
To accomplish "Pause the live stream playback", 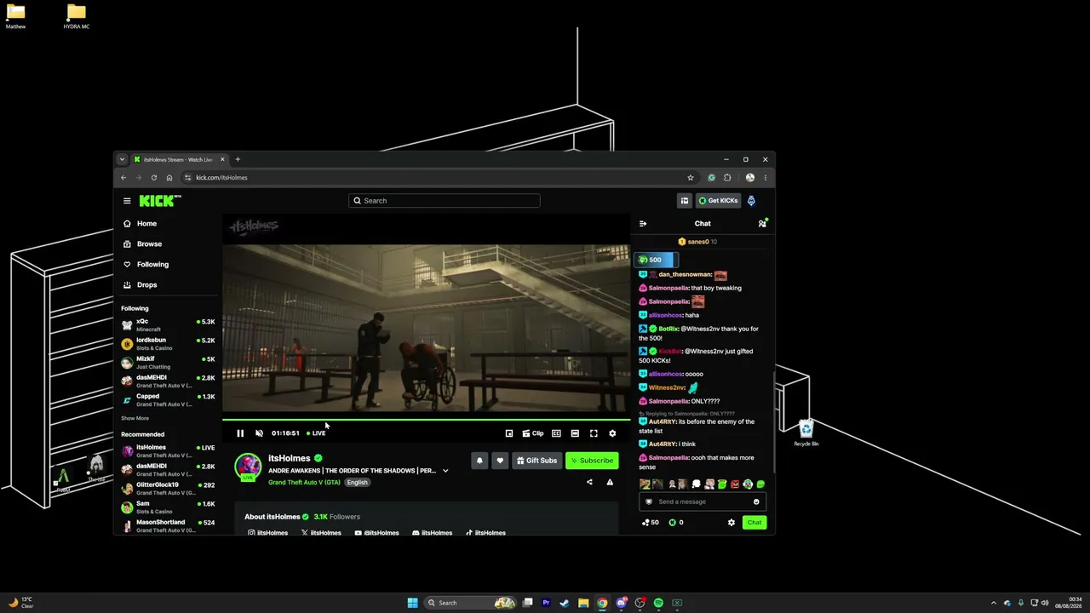I will pyautogui.click(x=240, y=433).
